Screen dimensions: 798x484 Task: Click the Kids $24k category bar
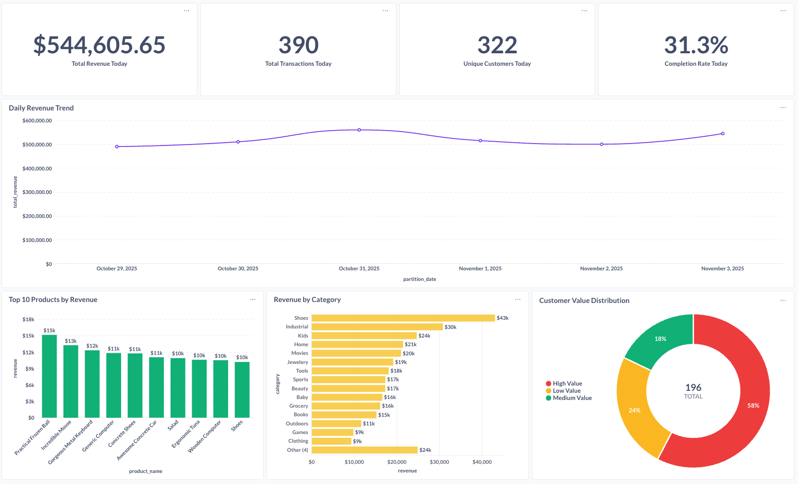364,336
